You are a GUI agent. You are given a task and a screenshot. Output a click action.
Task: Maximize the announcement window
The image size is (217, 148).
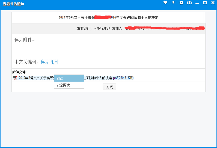(205, 3)
